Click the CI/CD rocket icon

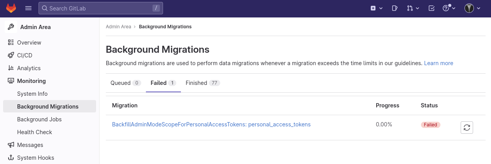[x=11, y=55]
